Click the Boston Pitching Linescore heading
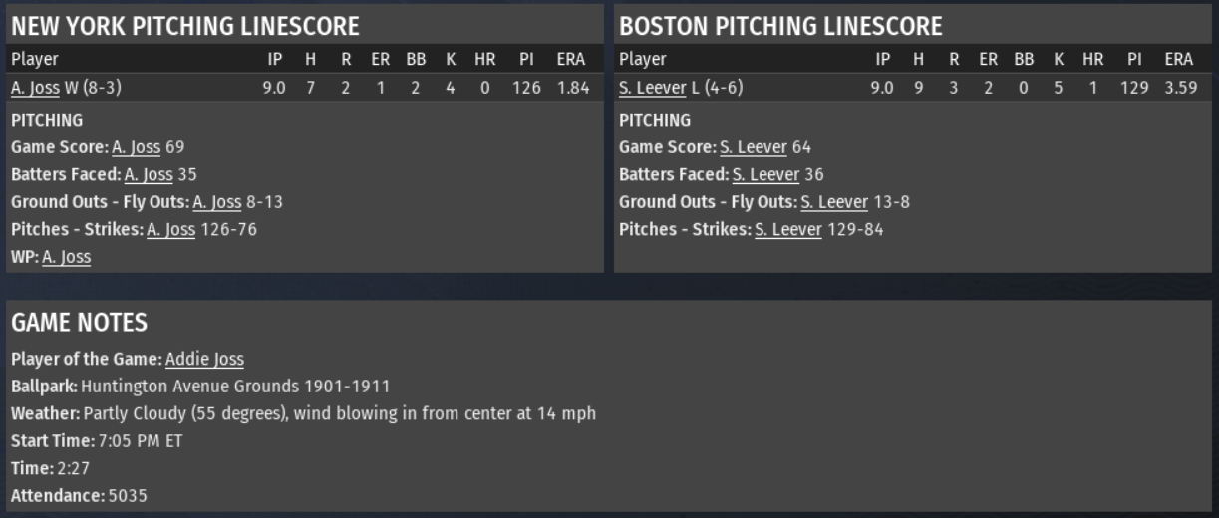 point(780,26)
